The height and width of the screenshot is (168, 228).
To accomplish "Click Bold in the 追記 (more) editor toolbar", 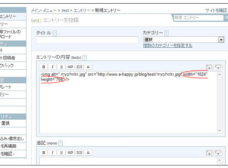I will point(44,153).
